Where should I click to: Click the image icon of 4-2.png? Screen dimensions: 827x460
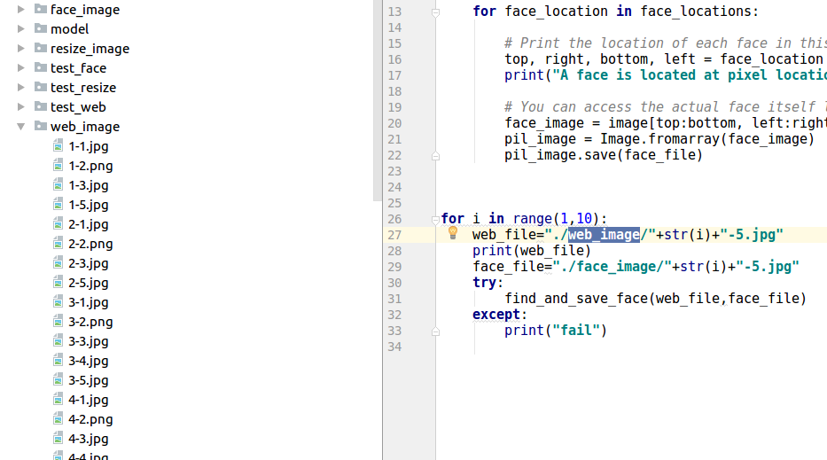click(x=58, y=419)
